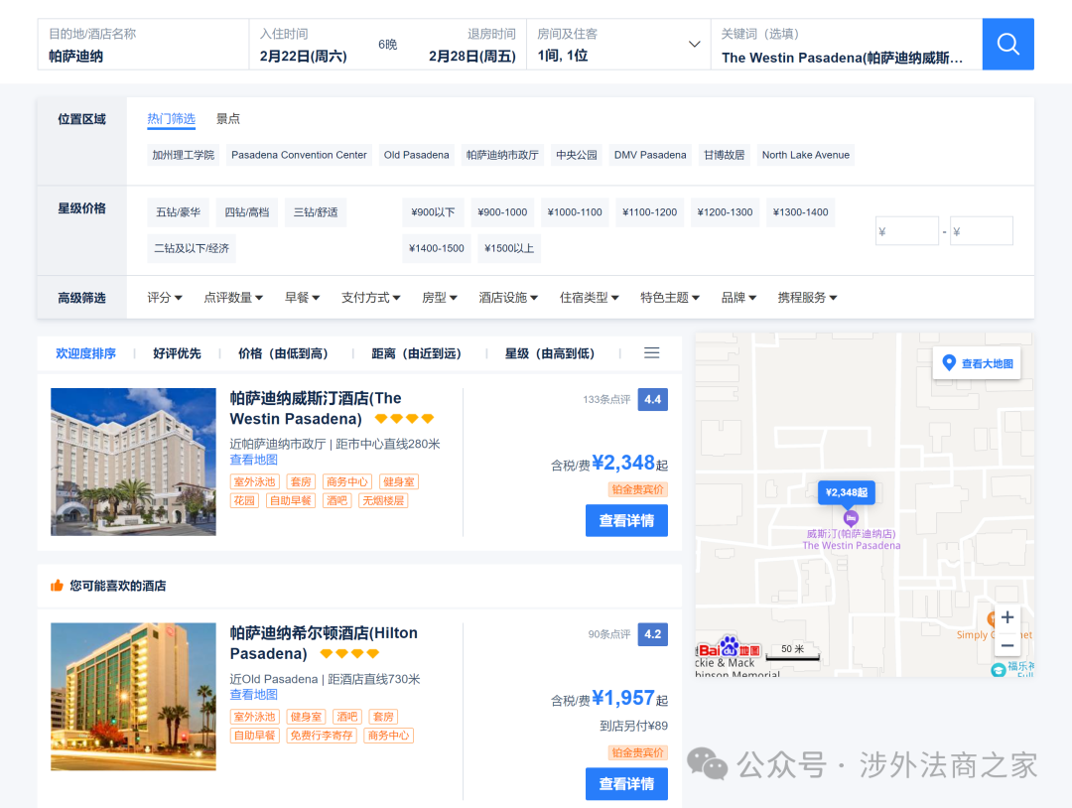Open the 早餐 filter dropdown

click(x=302, y=298)
